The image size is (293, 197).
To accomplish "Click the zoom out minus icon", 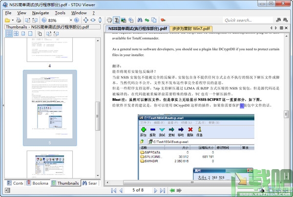I will (44, 20).
